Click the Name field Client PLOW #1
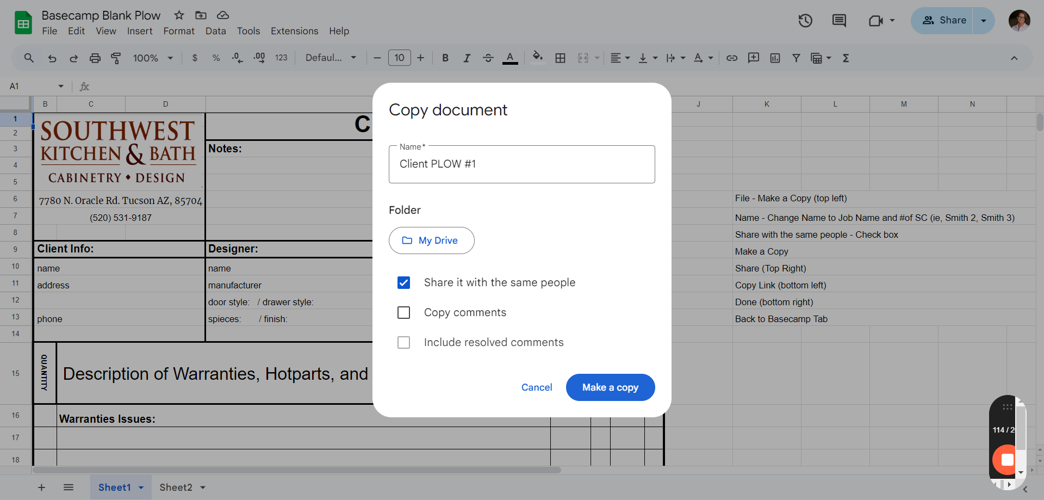Screen dimensions: 1044x500 pos(521,164)
